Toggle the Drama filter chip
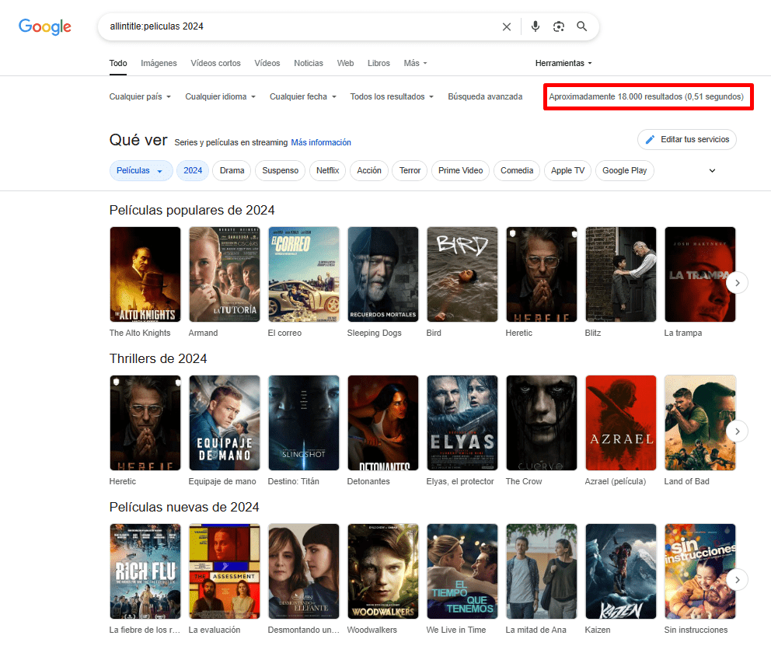The width and height of the screenshot is (771, 646). (232, 170)
